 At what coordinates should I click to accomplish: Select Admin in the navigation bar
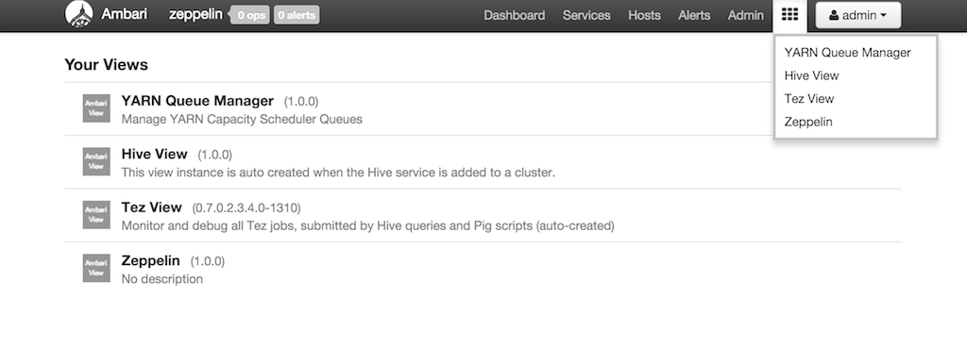click(x=746, y=15)
